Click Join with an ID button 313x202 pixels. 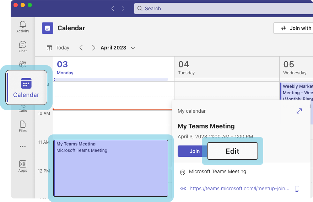293,28
